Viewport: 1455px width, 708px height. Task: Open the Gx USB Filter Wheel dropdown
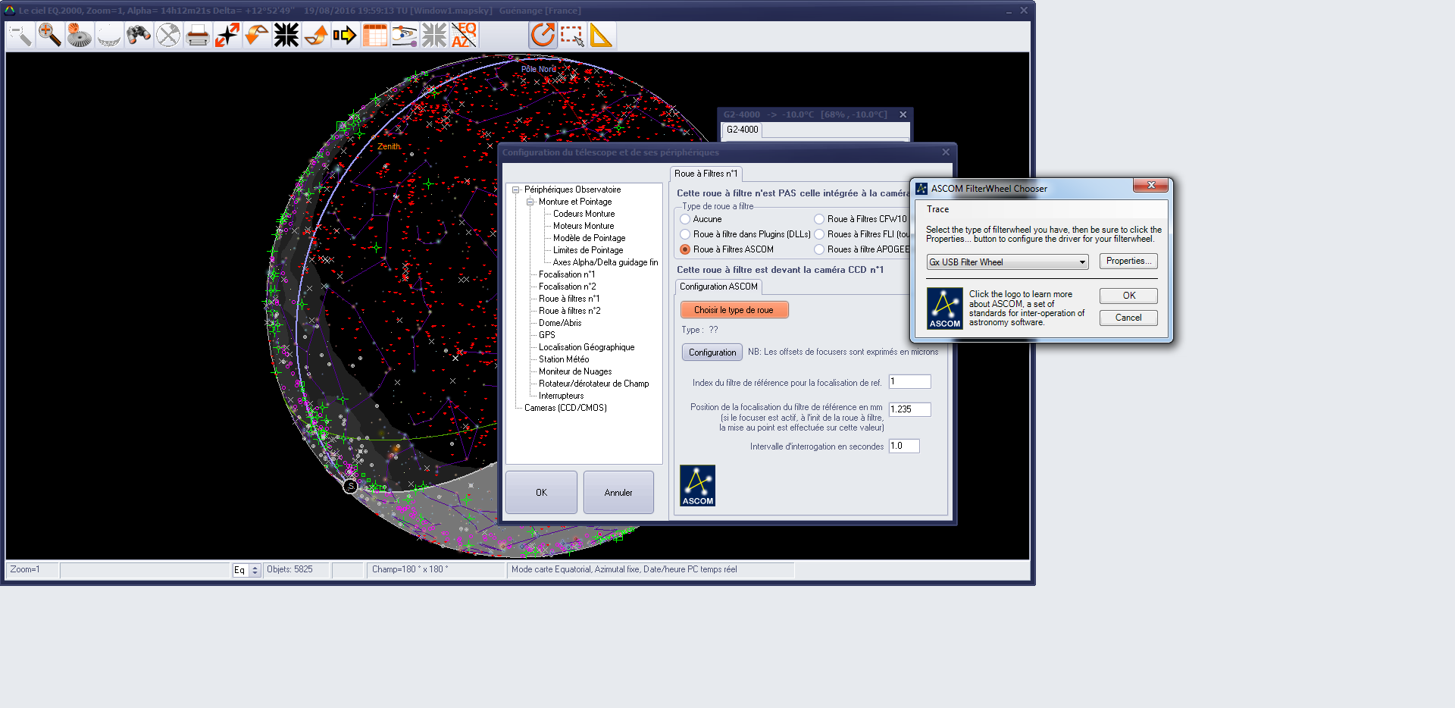(x=1082, y=262)
